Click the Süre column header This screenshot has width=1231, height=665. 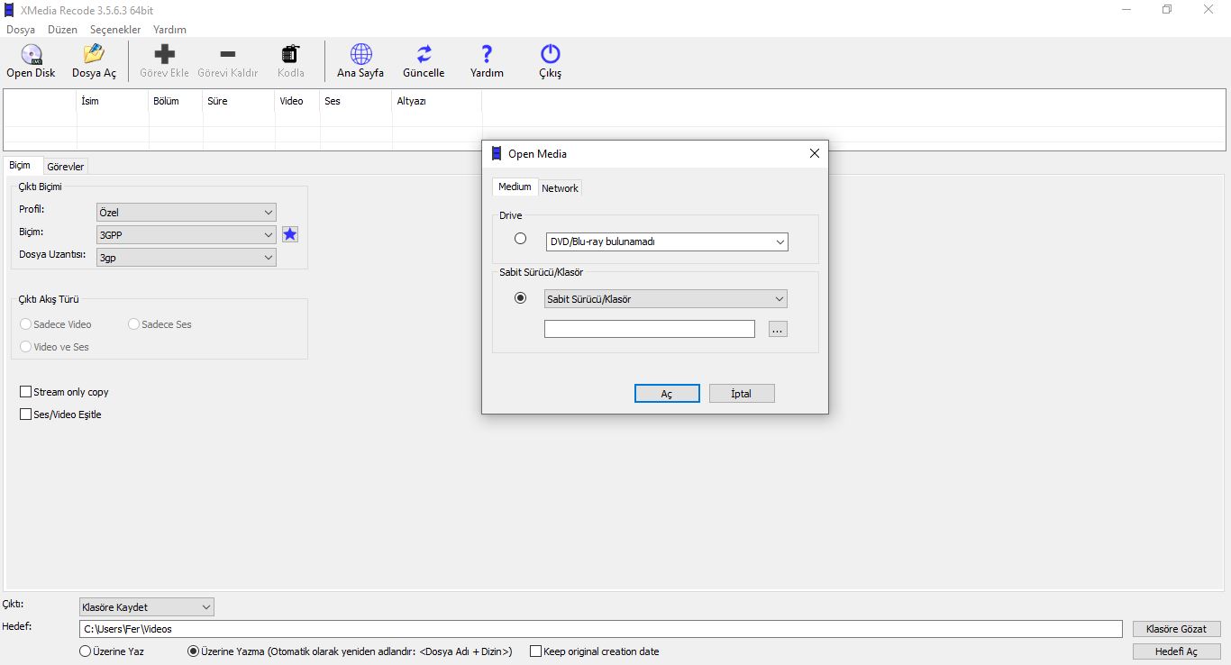(x=239, y=101)
